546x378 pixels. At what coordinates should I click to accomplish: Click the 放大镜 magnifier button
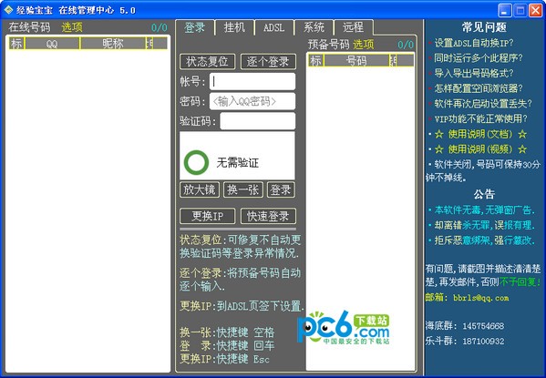[x=200, y=189]
